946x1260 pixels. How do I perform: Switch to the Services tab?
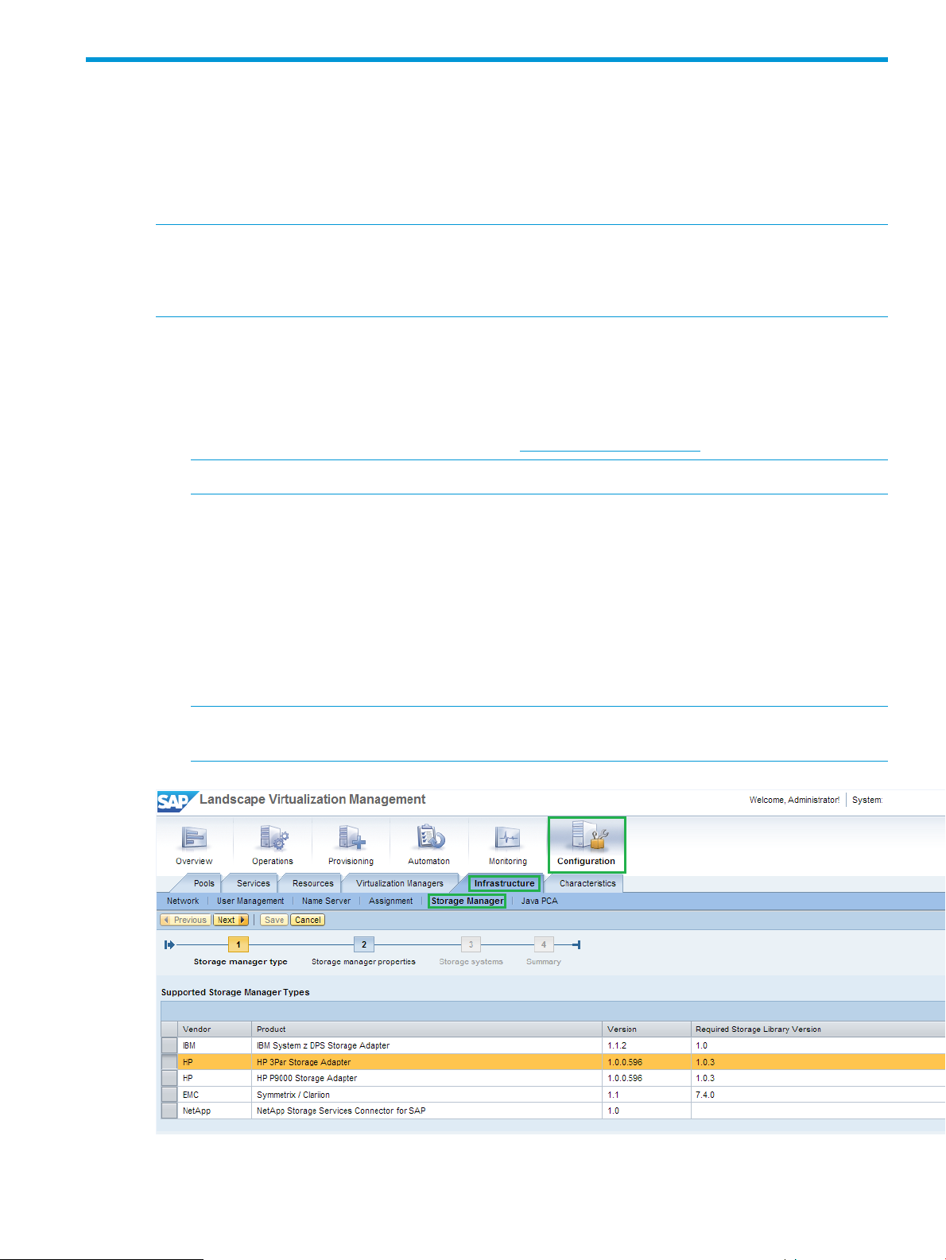(x=254, y=883)
